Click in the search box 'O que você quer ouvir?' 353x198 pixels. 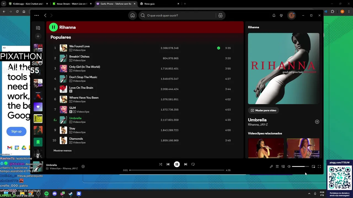tap(177, 15)
